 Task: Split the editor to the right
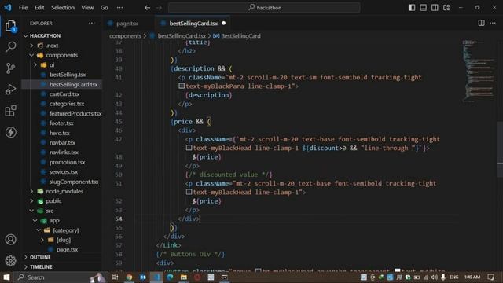481,23
